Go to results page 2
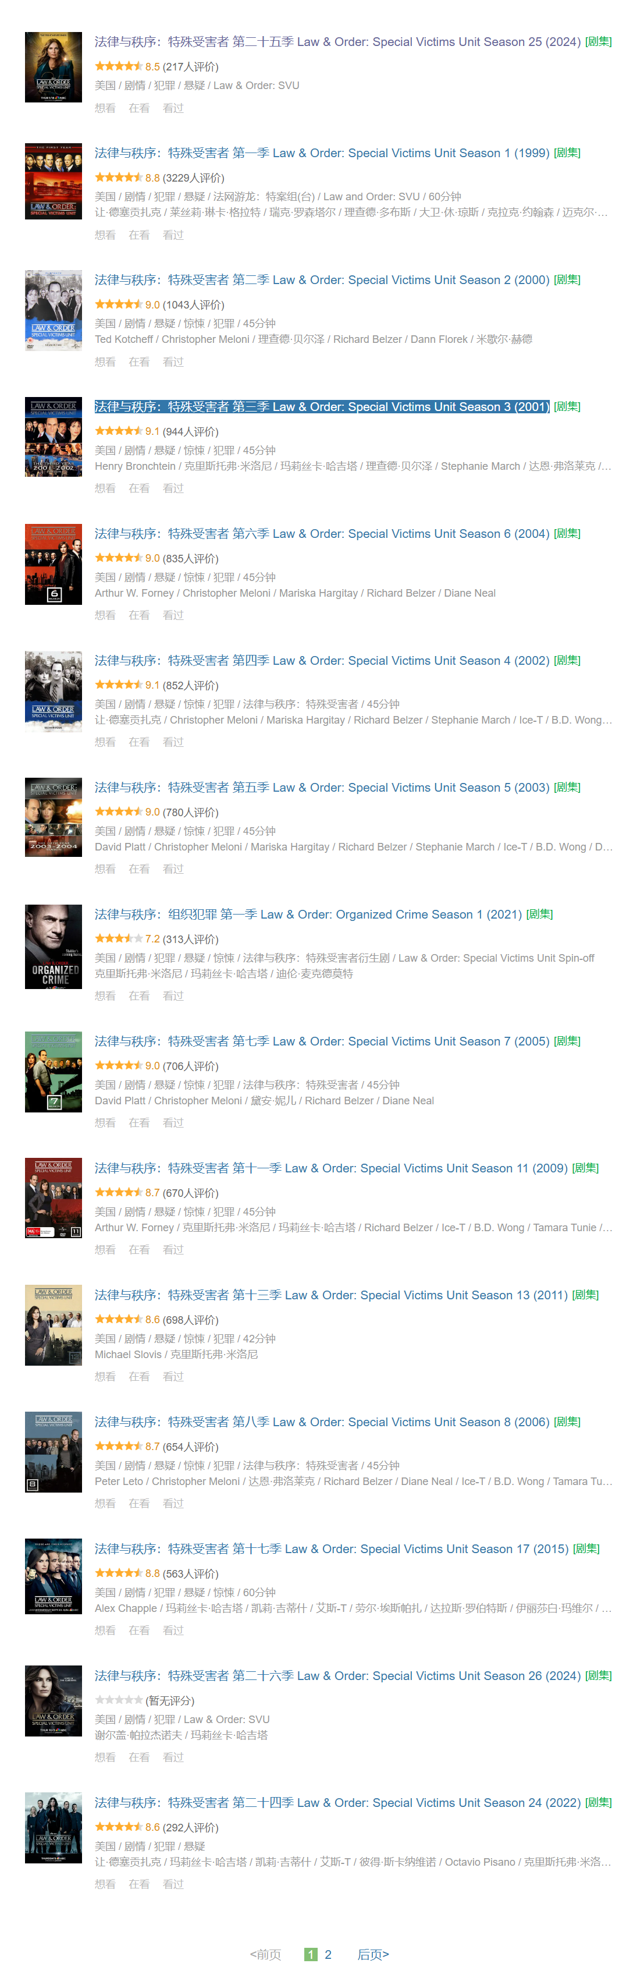Screen dimensions: 626x1974 pos(328,1954)
